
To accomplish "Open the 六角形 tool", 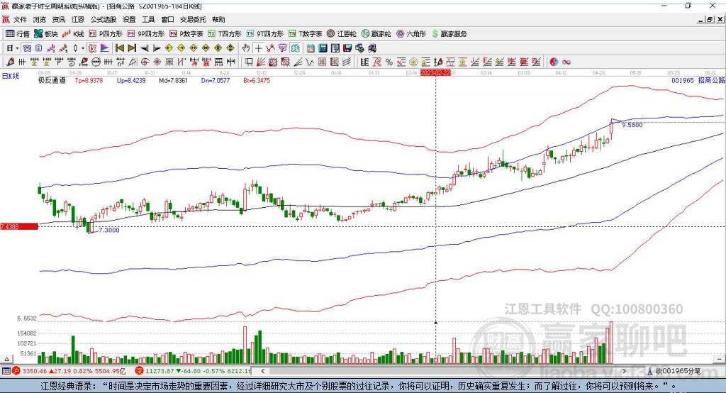I will click(x=411, y=34).
